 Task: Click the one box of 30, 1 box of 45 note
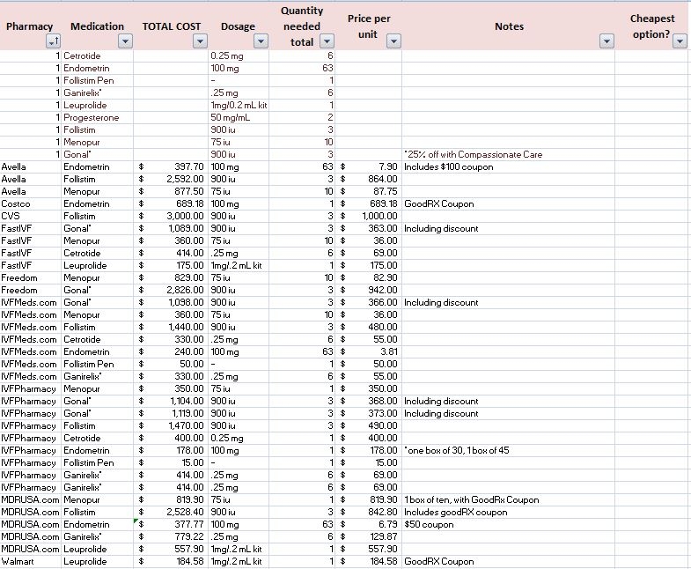pyautogui.click(x=509, y=451)
